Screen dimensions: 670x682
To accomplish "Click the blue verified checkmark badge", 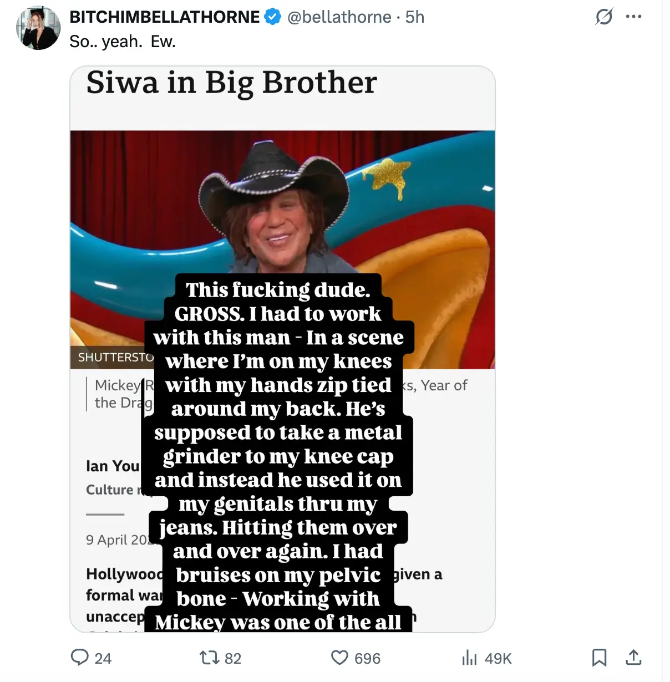I will pos(272,17).
